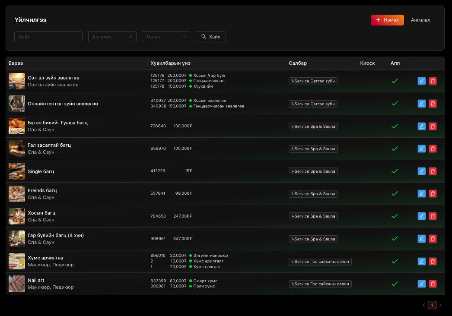
Task: Go to next page arrow
Action: pos(440,305)
